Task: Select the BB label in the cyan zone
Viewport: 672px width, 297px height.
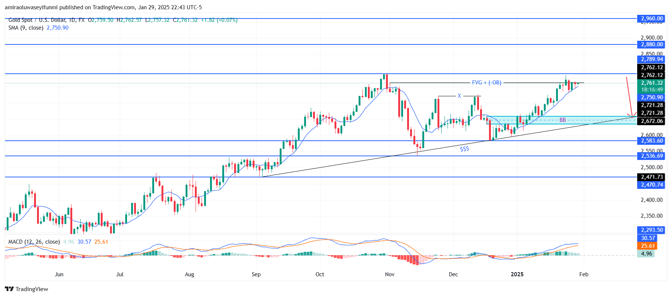Action: 562,120
